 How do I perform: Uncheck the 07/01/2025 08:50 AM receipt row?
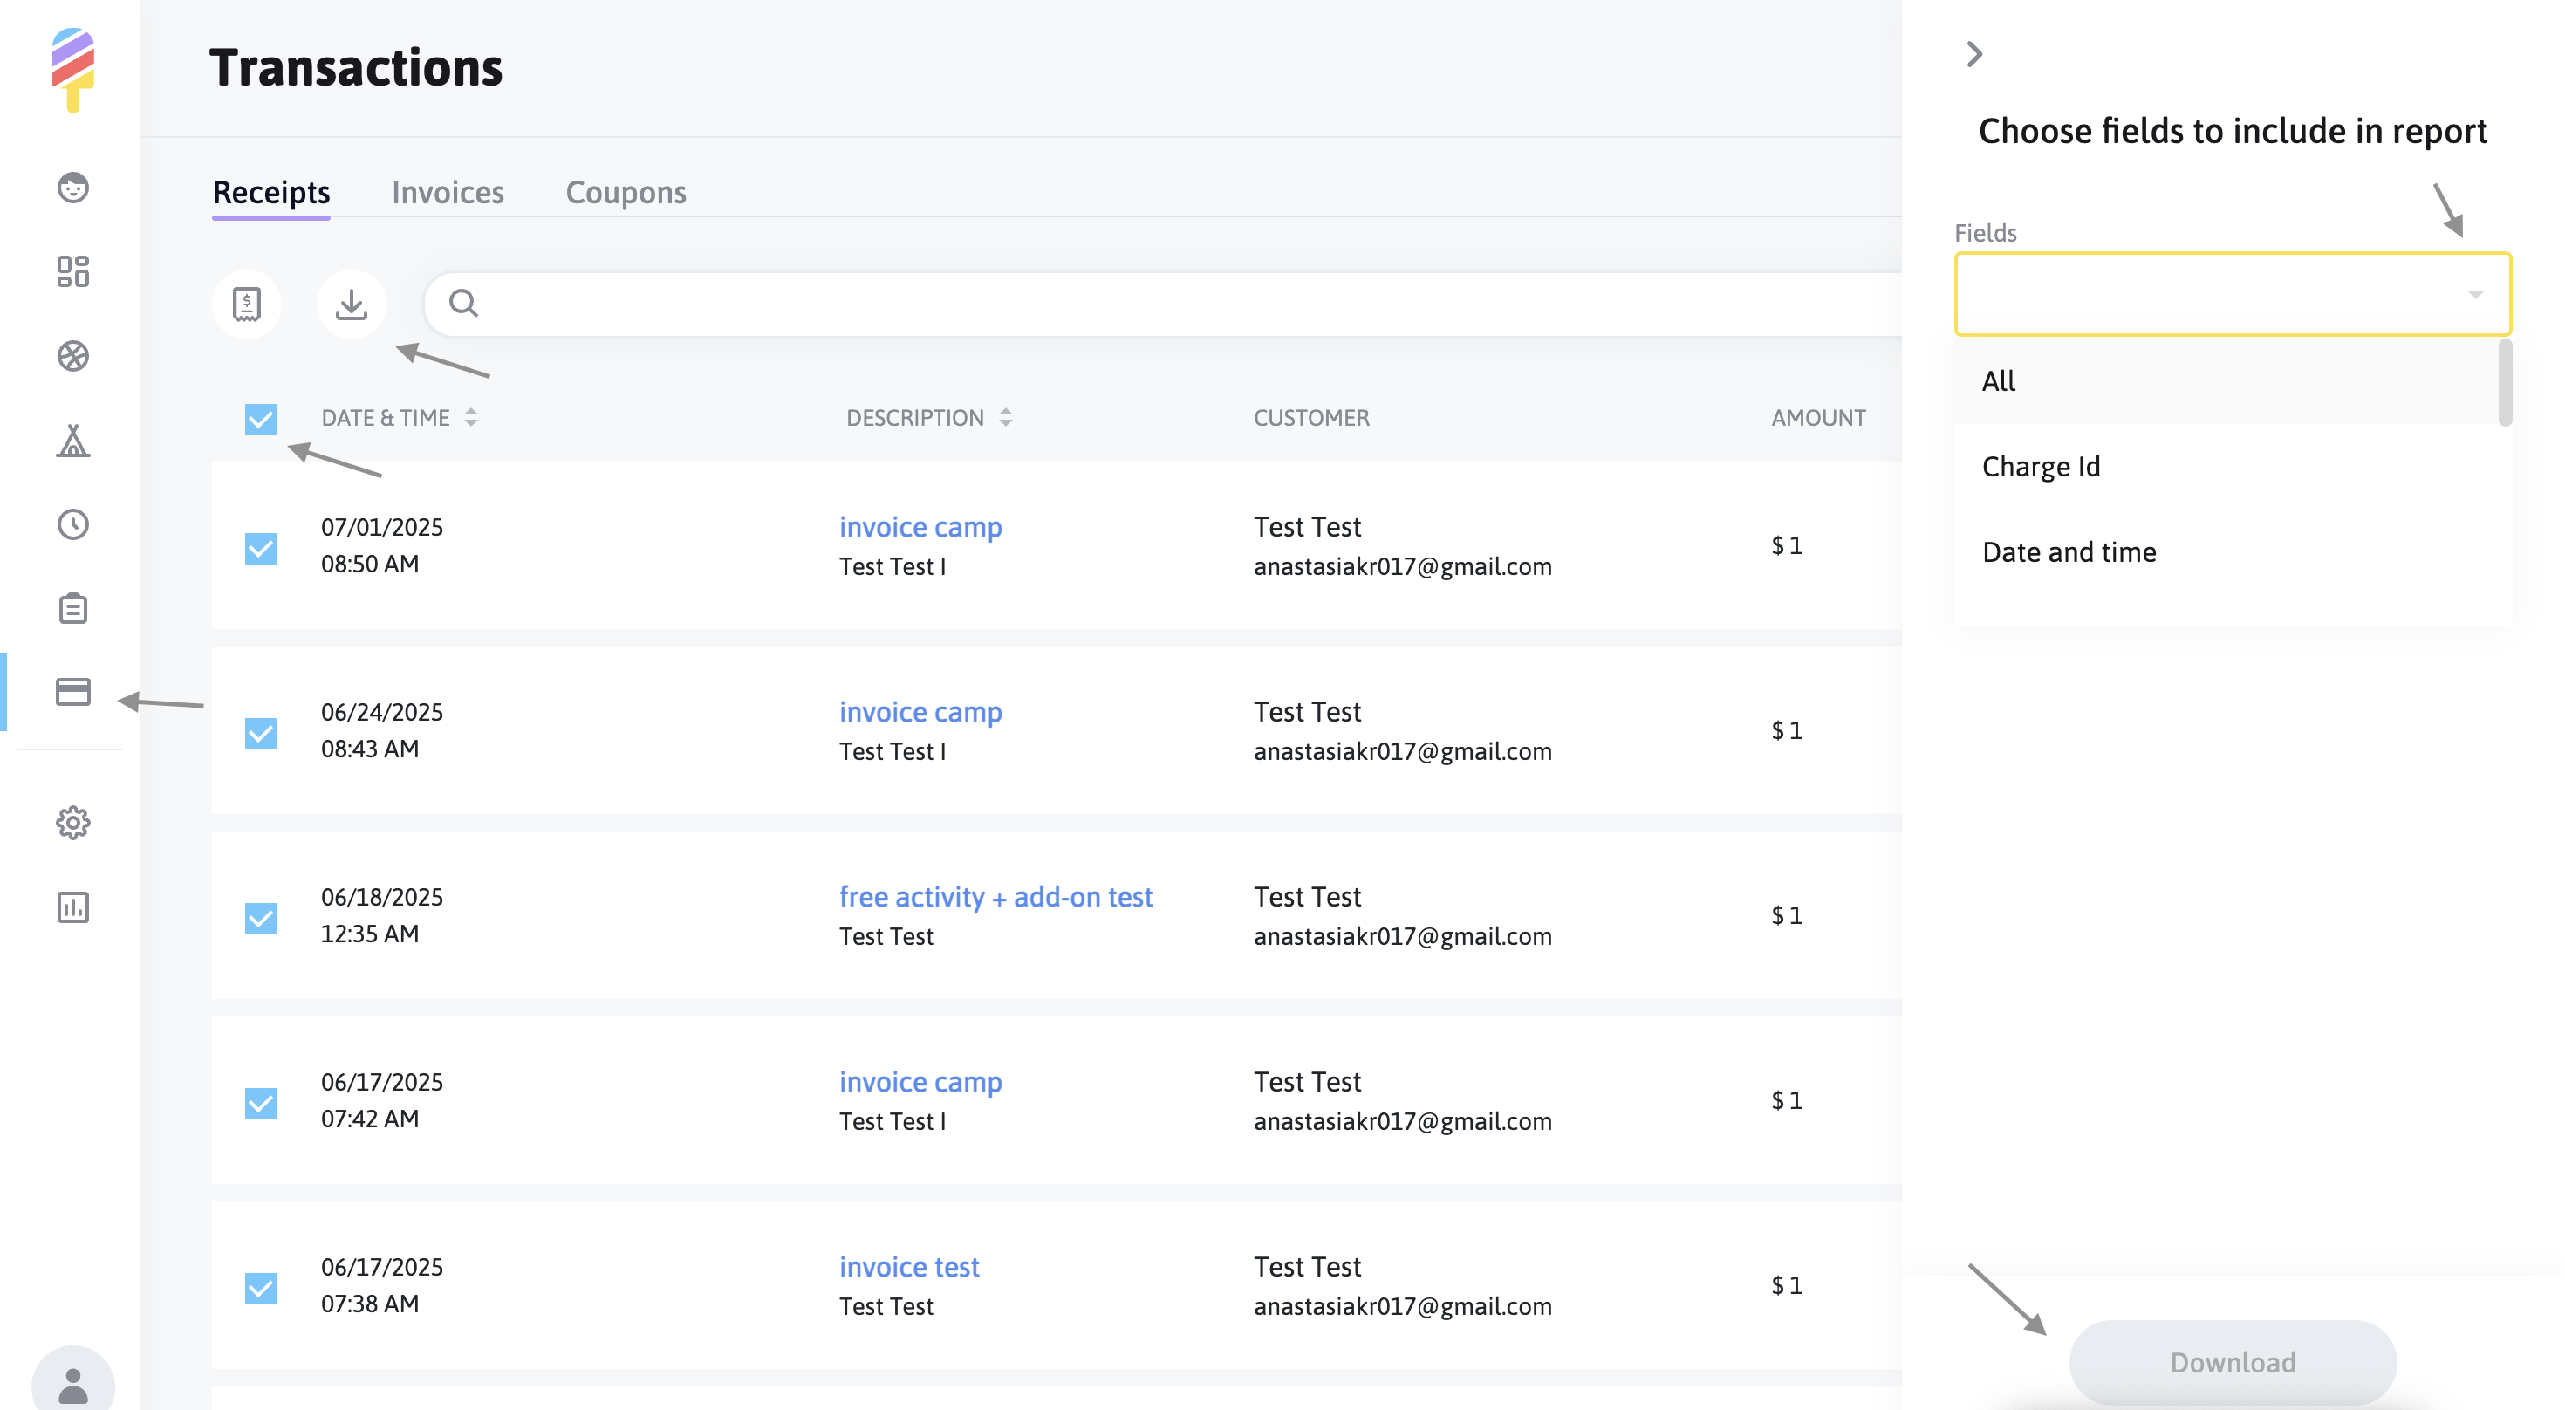click(261, 548)
